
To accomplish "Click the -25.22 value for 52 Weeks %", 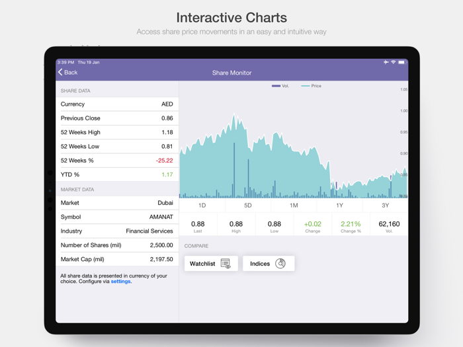I will 165,161.
